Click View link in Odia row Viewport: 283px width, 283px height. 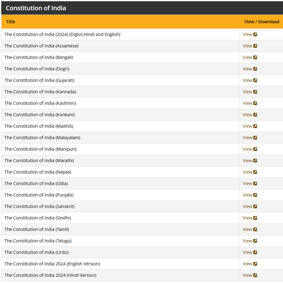[247, 184]
